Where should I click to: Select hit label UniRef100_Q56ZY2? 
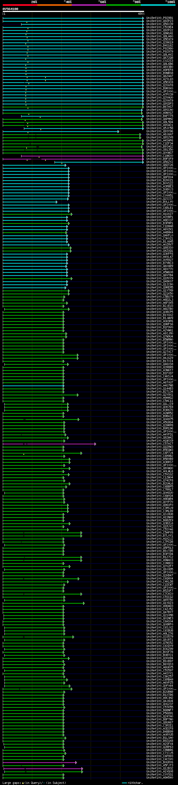point(160,162)
